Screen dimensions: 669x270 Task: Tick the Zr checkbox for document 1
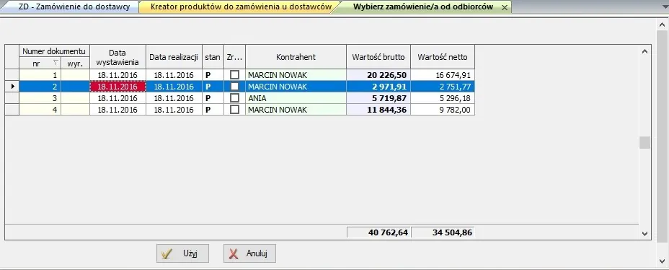coord(235,75)
